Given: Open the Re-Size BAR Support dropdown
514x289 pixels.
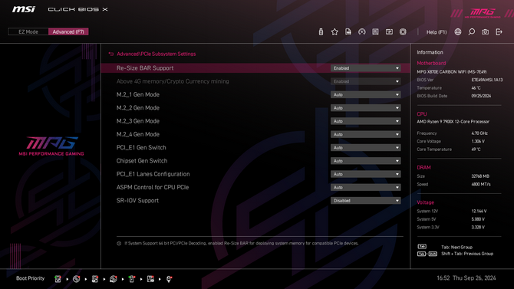Looking at the screenshot, I should 365,68.
